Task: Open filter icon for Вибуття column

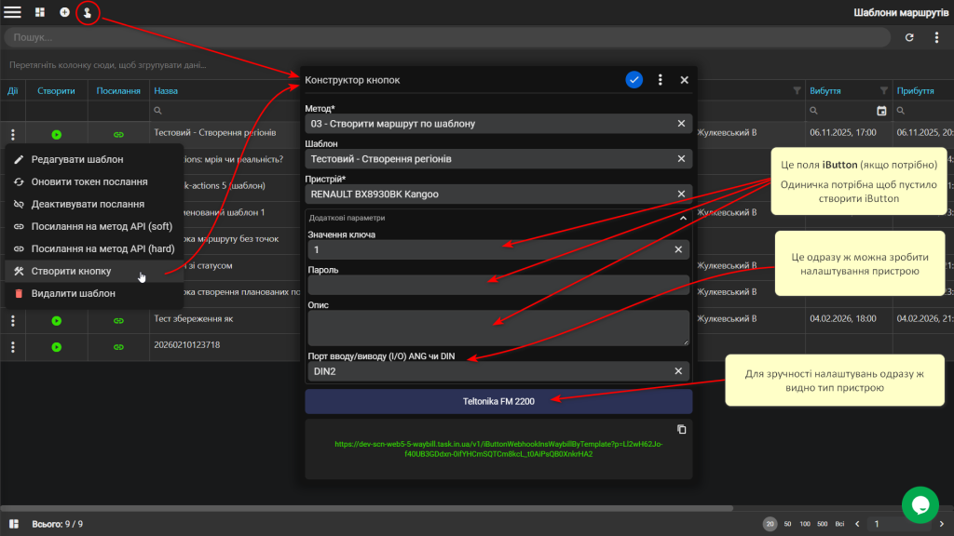Action: 883,90
